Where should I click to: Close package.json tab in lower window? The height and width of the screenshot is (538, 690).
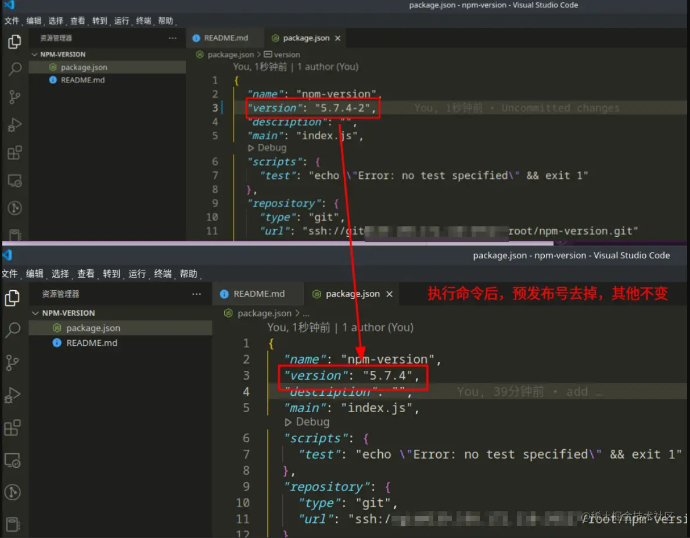point(390,294)
